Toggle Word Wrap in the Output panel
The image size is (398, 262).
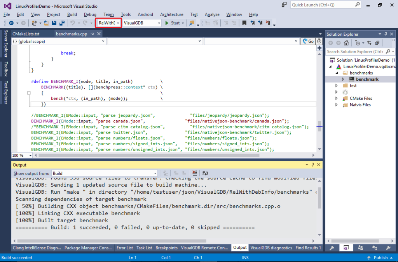[206, 173]
